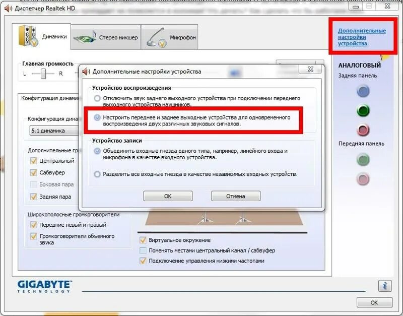
Task: Click the Широкополосные громкоговорители label
Action: point(74,214)
